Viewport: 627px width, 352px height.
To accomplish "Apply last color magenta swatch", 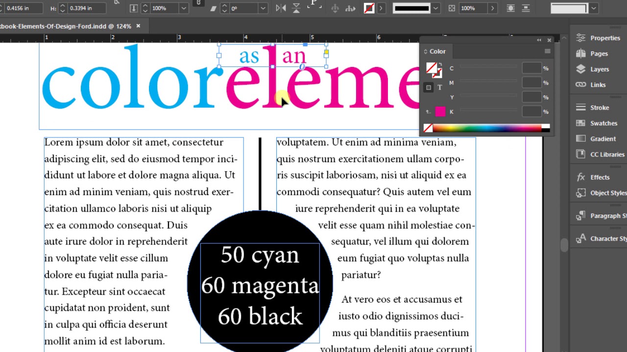I will (x=440, y=111).
